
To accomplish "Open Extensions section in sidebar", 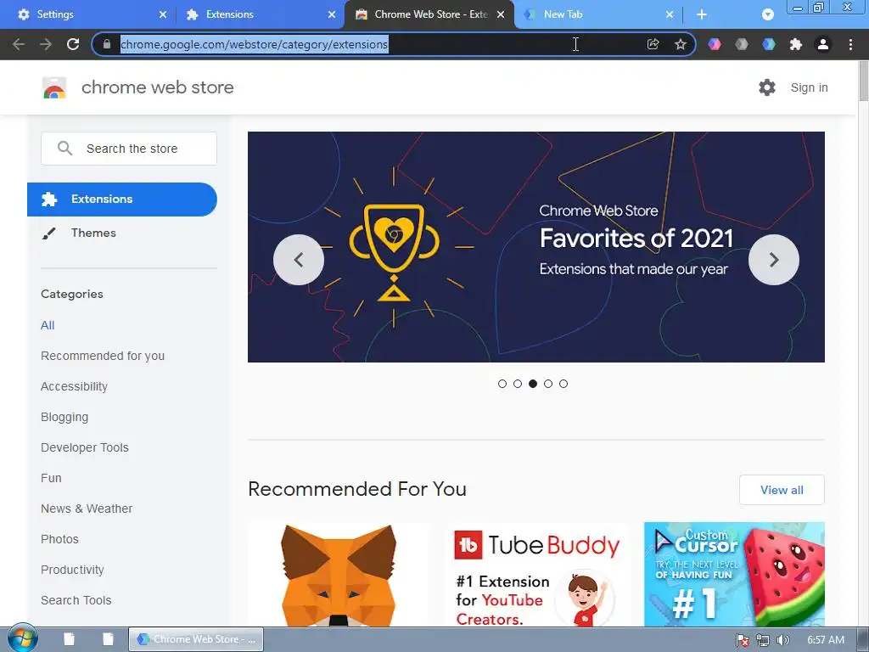I will (x=122, y=199).
